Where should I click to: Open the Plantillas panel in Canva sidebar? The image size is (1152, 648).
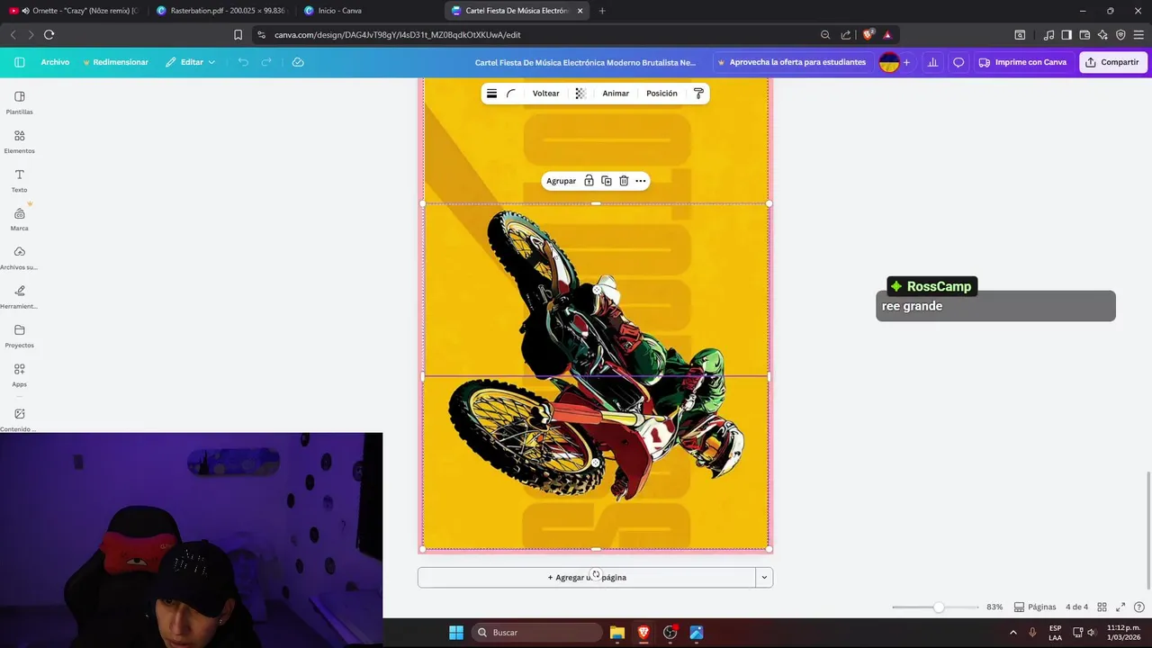tap(19, 103)
